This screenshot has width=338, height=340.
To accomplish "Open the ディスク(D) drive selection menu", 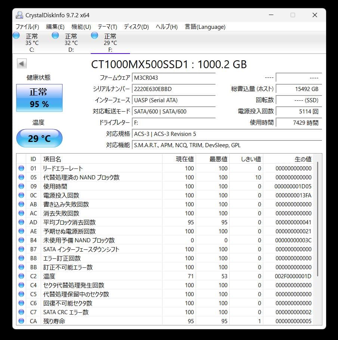I will [137, 27].
